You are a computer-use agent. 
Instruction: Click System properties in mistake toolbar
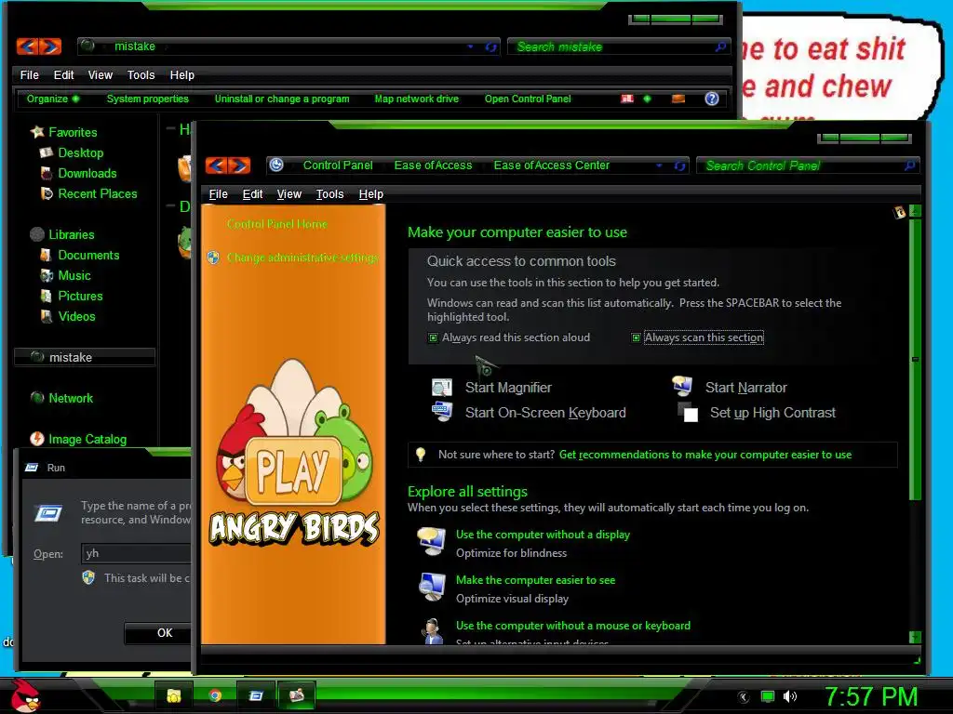(148, 99)
